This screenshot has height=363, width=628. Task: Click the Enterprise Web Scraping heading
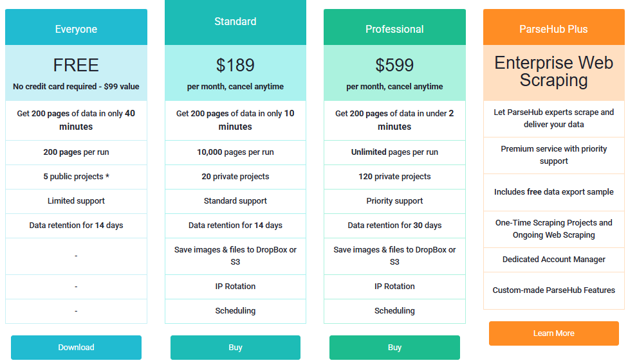coord(553,71)
